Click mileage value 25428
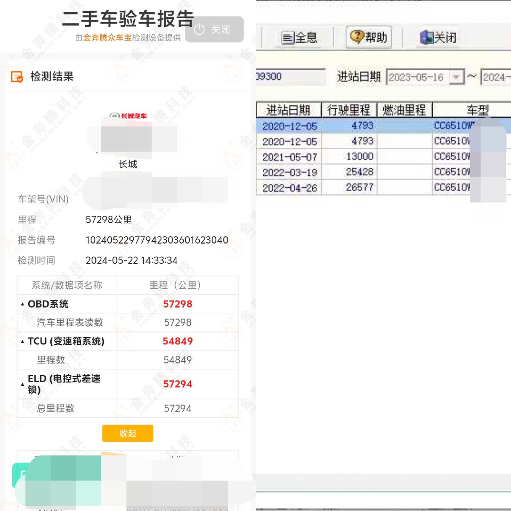This screenshot has width=511, height=511. pos(360,172)
